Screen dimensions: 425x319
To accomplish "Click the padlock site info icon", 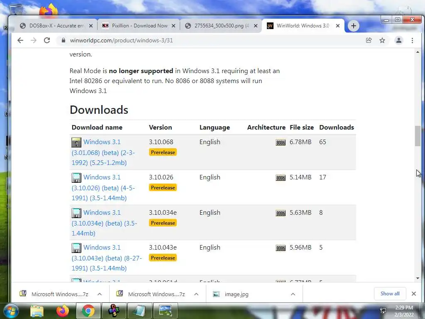I will coord(64,40).
